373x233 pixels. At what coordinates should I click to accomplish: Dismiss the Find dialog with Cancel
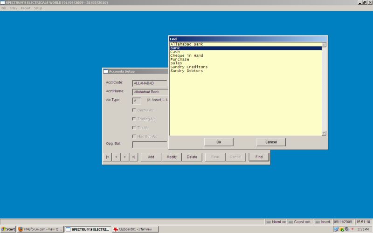[271, 142]
